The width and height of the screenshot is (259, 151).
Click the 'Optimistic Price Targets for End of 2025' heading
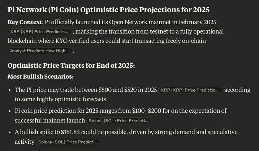tap(71, 66)
